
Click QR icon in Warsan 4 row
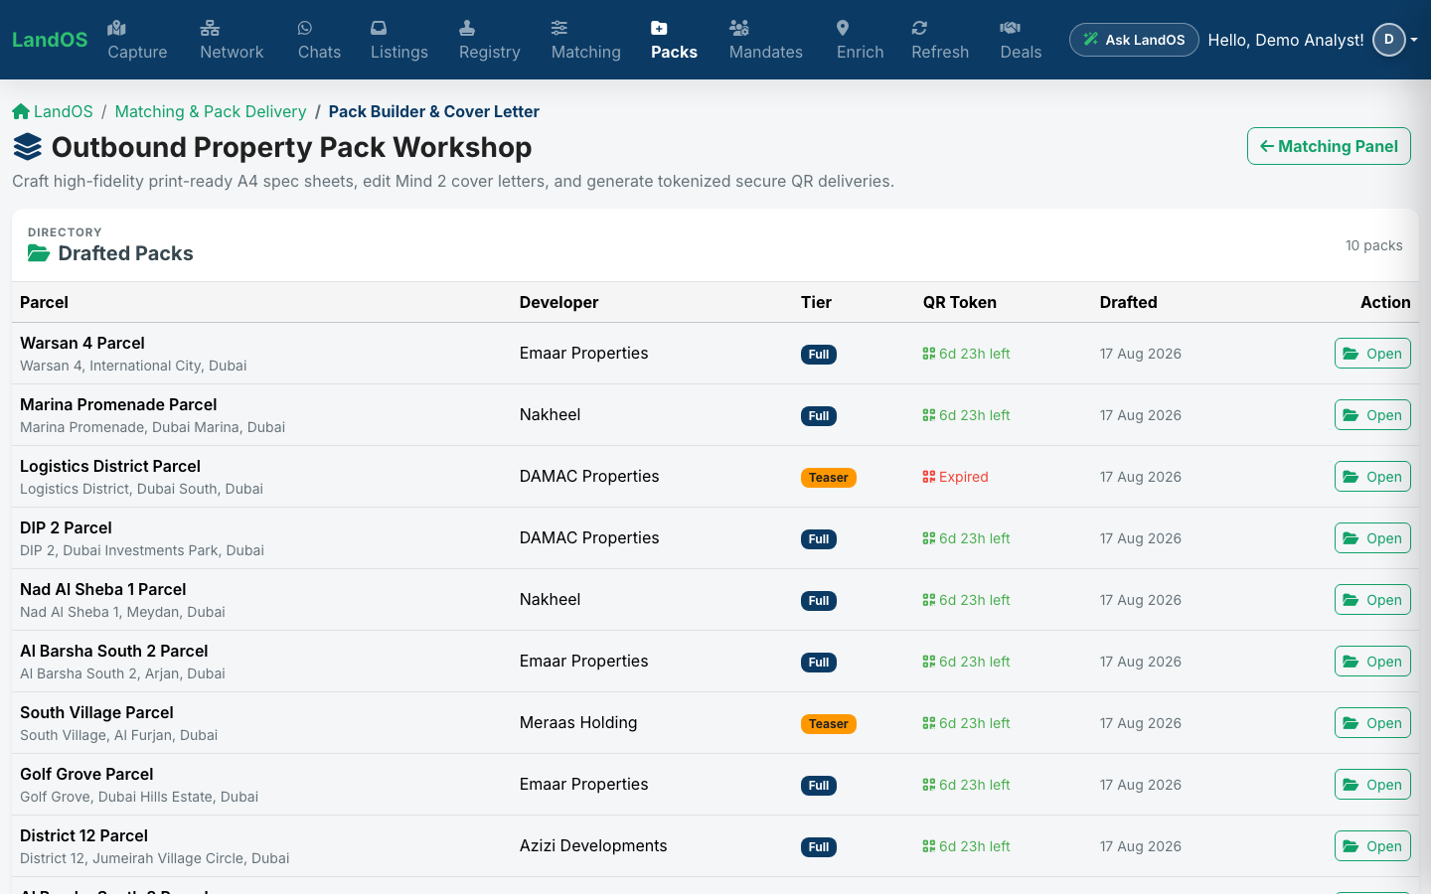[x=929, y=354]
